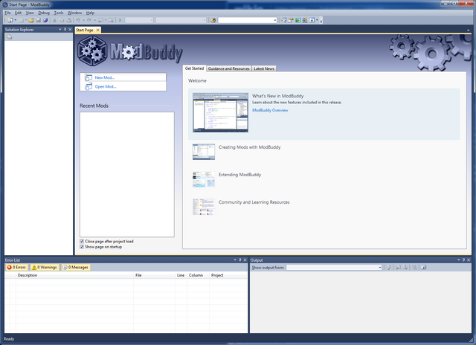
Task: Expand the New Project icon dropdown arrow
Action: tap(15, 20)
